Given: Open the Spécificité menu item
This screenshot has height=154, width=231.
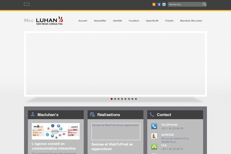Looking at the screenshot, I should click(152, 21).
